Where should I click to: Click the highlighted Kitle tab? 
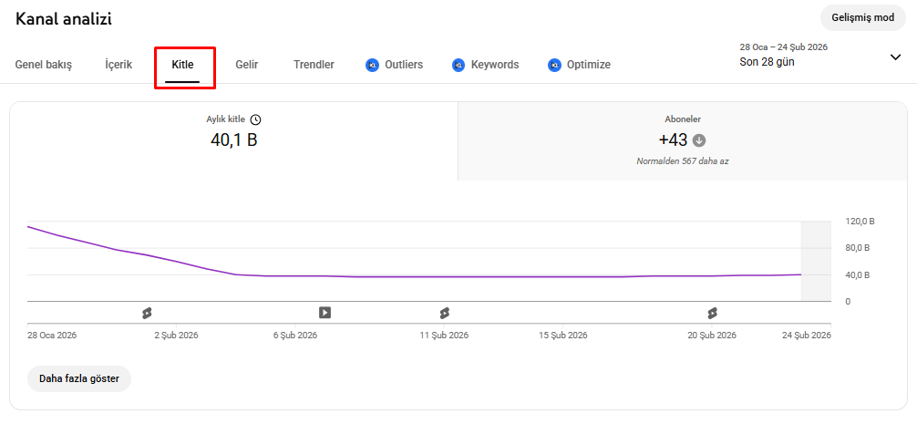point(182,65)
